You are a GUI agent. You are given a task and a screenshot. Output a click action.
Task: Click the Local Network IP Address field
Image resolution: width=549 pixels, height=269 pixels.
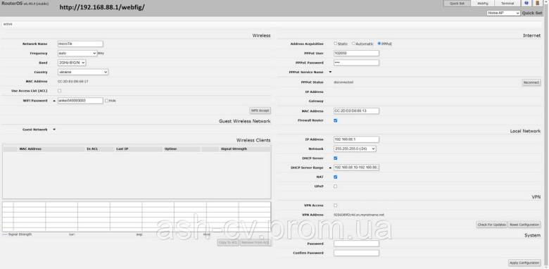356,139
